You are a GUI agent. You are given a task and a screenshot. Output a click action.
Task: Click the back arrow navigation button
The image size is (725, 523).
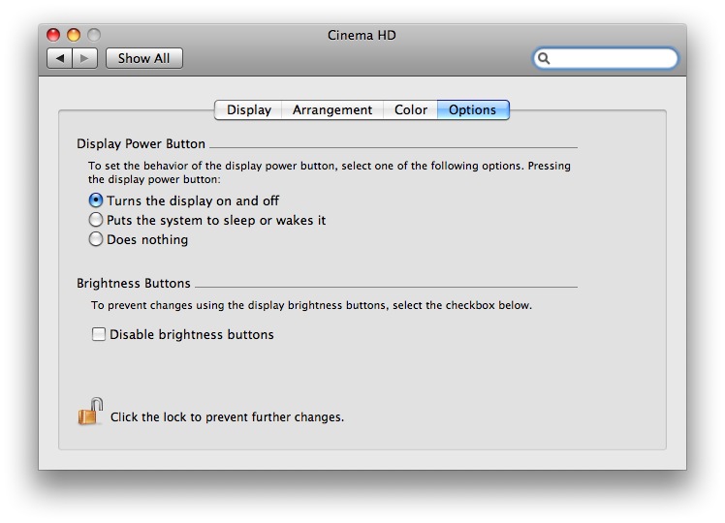pos(60,58)
